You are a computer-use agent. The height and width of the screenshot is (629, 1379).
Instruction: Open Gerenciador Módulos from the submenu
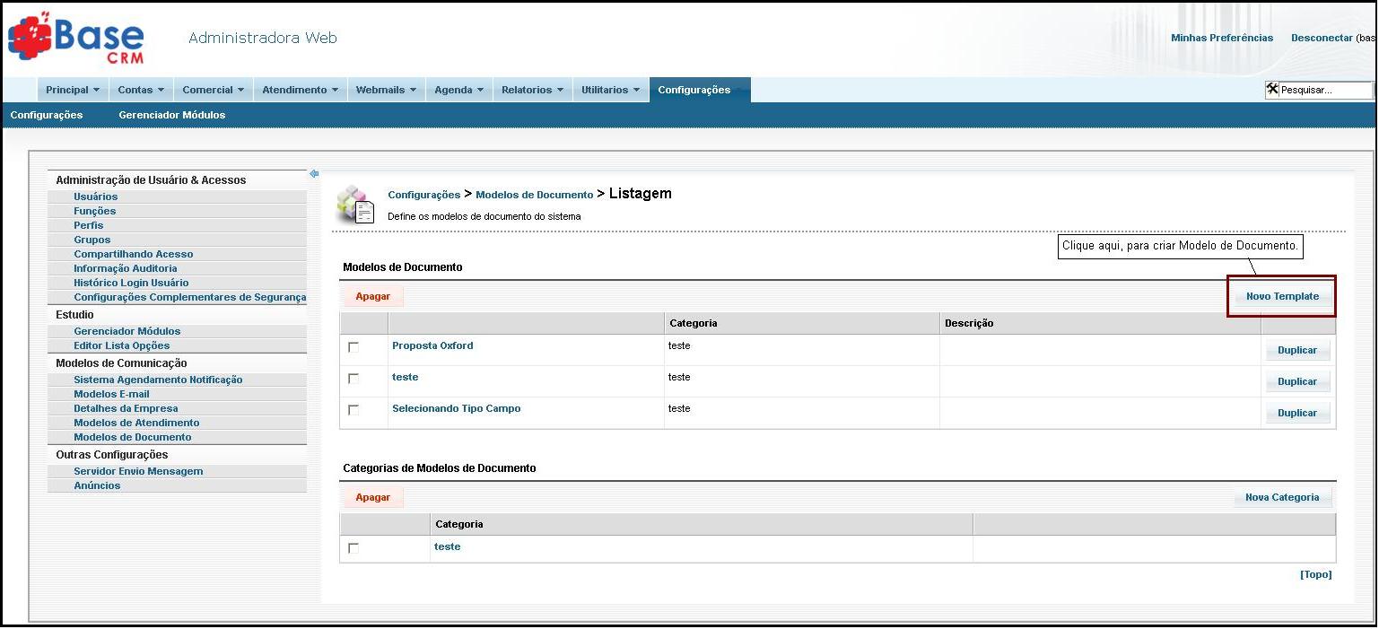pyautogui.click(x=171, y=115)
